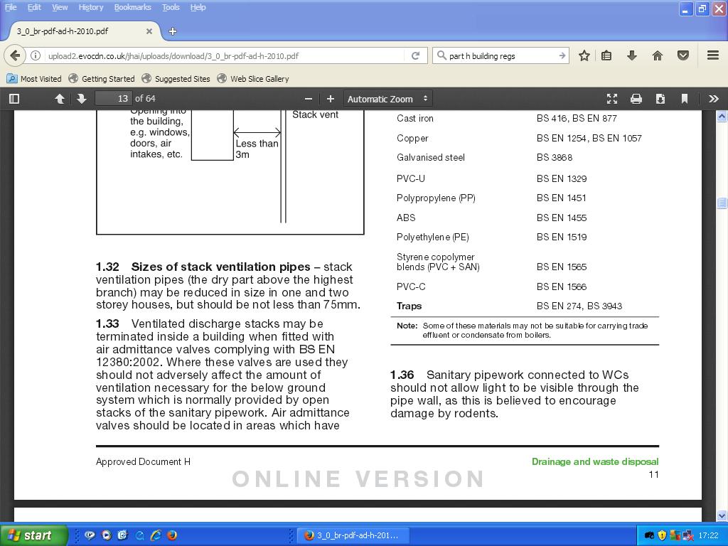The width and height of the screenshot is (728, 546).
Task: Go to next page in PDF
Action: [x=81, y=99]
